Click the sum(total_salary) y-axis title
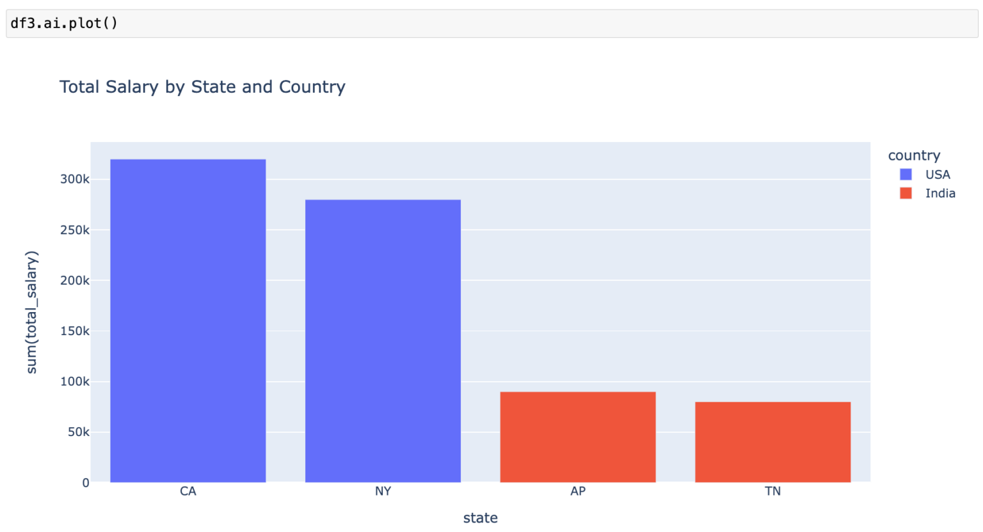This screenshot has height=532, width=983. (x=32, y=312)
